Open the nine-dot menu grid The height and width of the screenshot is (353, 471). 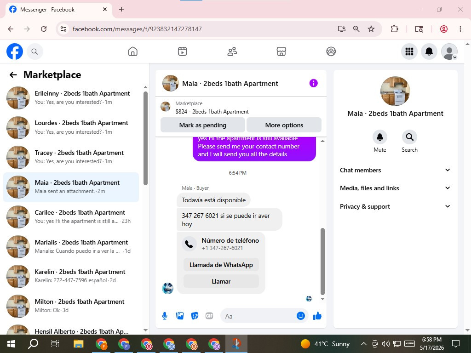coord(409,51)
